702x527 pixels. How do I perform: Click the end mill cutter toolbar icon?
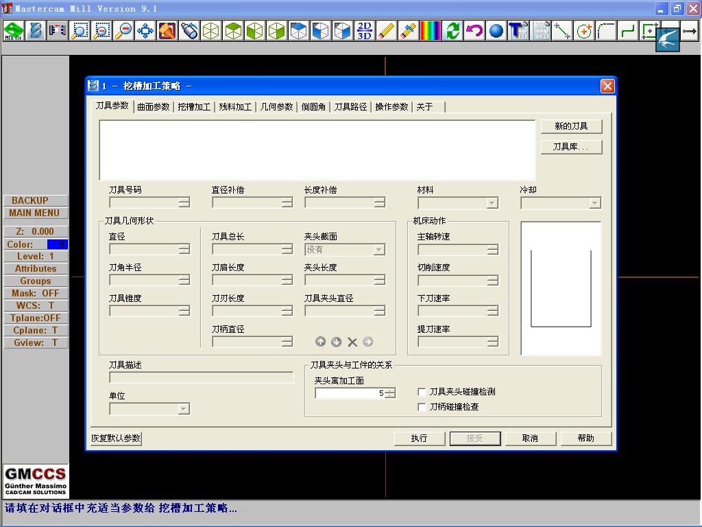[x=36, y=31]
